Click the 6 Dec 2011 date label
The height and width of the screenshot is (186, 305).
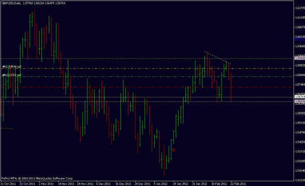(103, 184)
